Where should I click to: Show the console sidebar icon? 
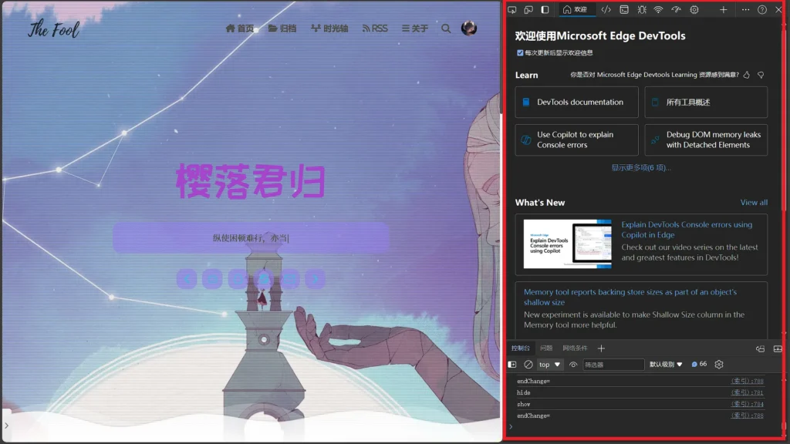pyautogui.click(x=512, y=365)
